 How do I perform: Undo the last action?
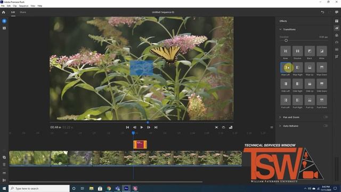coord(322,12)
